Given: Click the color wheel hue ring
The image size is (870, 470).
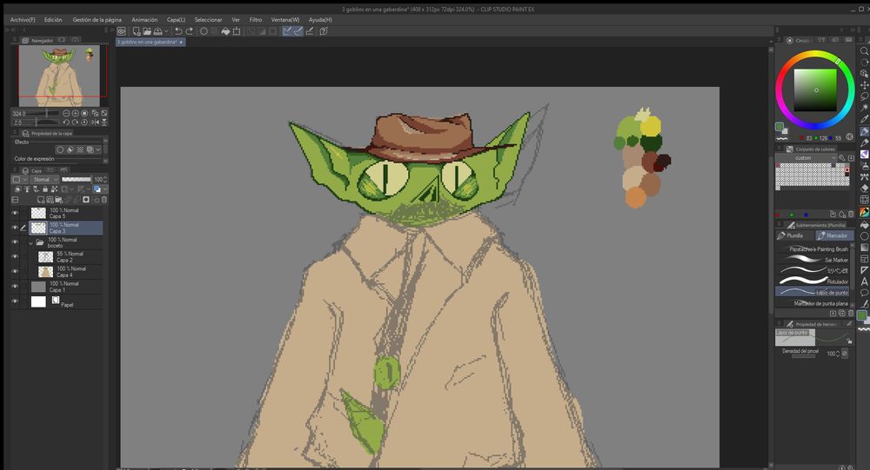Looking at the screenshot, I should point(814,55).
